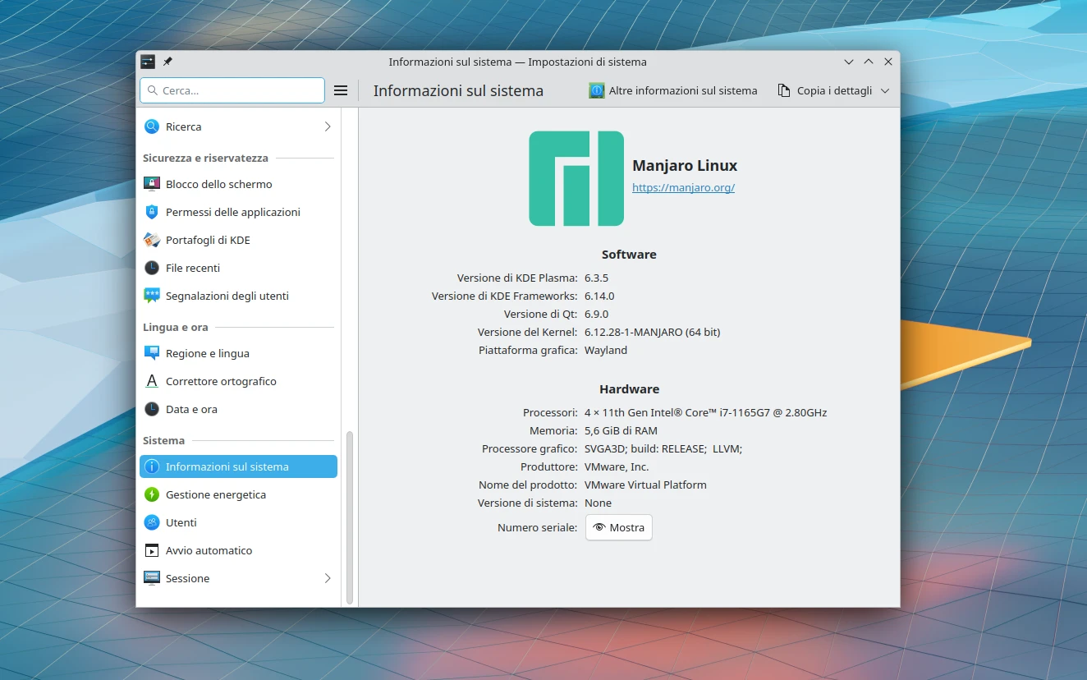Viewport: 1087px width, 680px height.
Task: Open File recenti settings
Action: click(191, 268)
